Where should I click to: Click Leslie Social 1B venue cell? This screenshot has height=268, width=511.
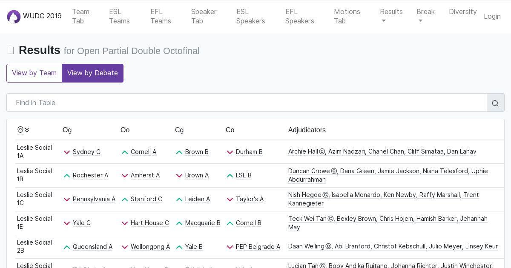point(34,175)
